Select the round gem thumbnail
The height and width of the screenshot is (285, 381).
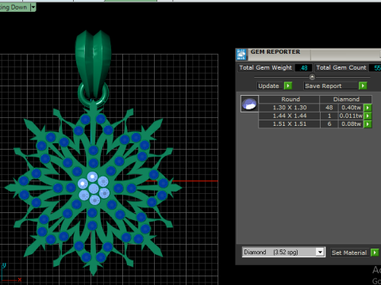pyautogui.click(x=249, y=104)
